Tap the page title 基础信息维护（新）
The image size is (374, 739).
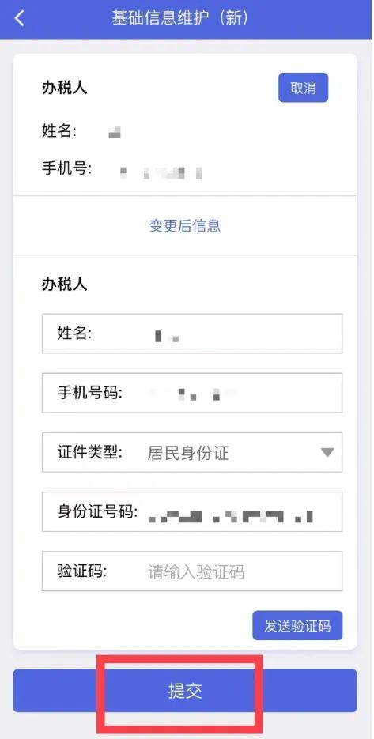pos(179,18)
